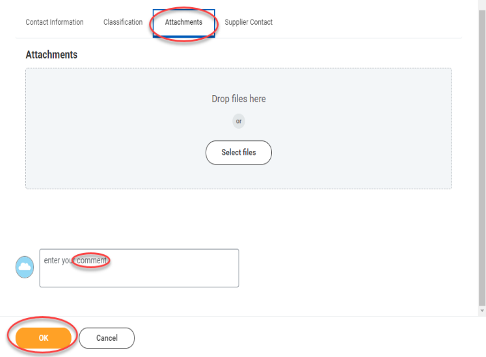Click the Select files button
Image resolution: width=486 pixels, height=357 pixels.
tap(239, 152)
